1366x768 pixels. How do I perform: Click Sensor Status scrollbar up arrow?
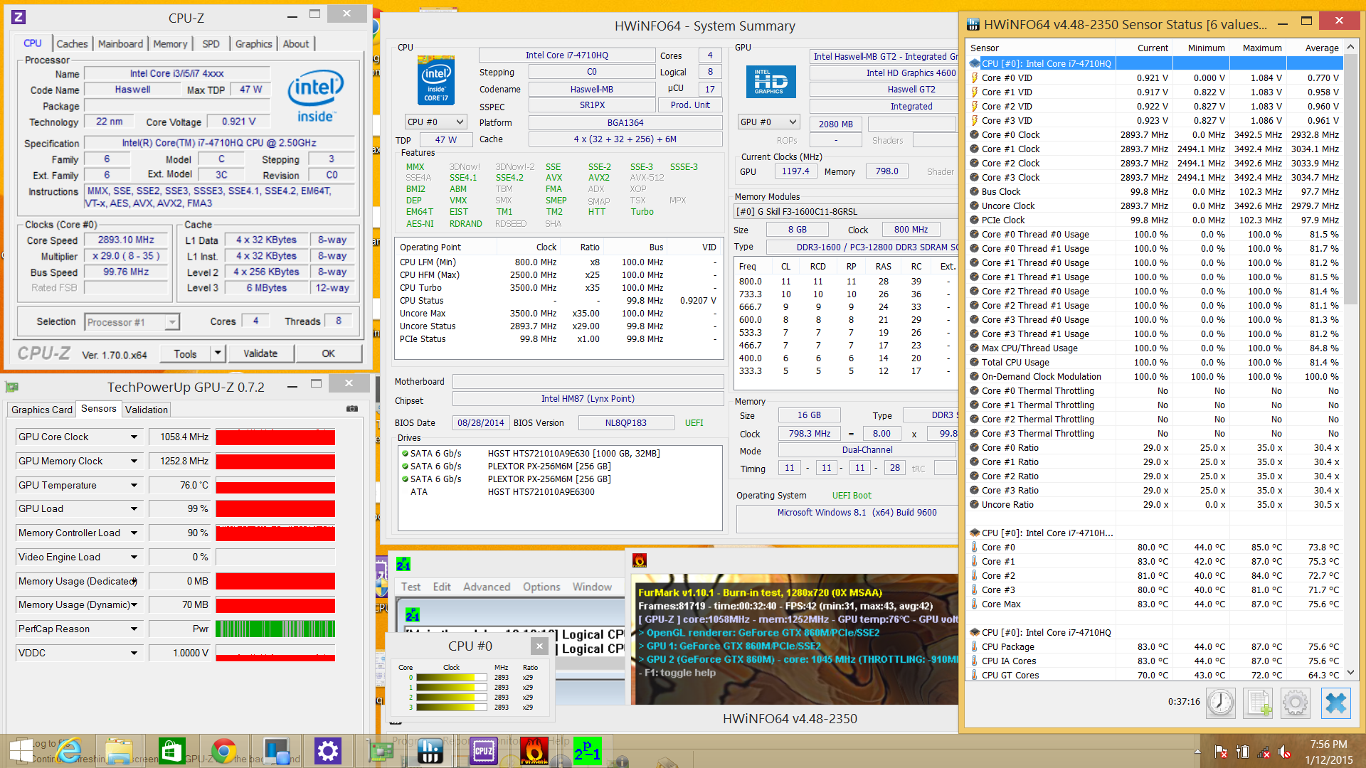pos(1350,48)
